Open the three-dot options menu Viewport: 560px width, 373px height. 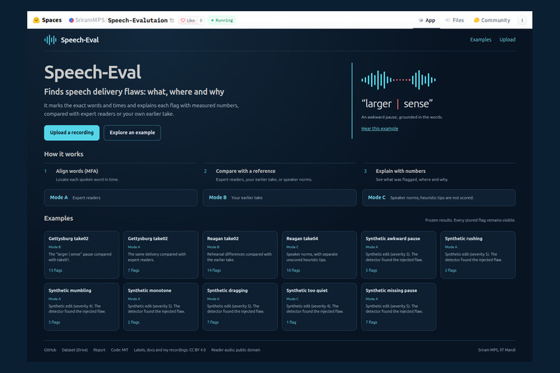pos(522,20)
